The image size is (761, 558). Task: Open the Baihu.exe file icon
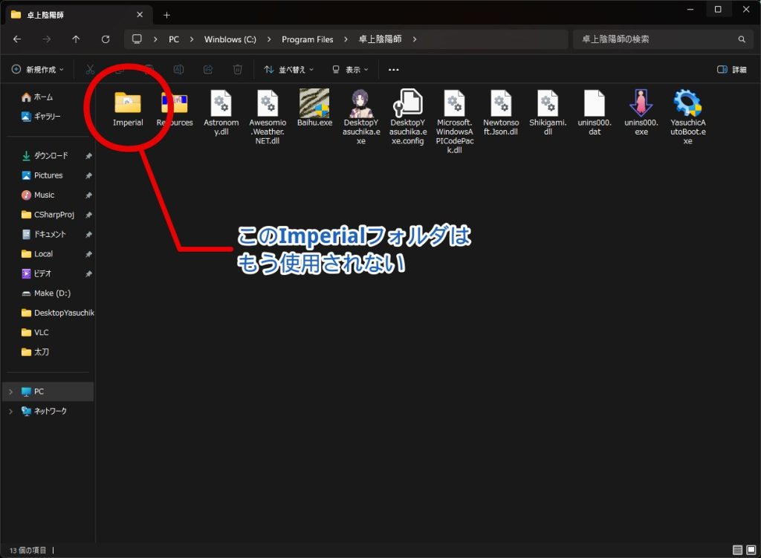pyautogui.click(x=314, y=103)
